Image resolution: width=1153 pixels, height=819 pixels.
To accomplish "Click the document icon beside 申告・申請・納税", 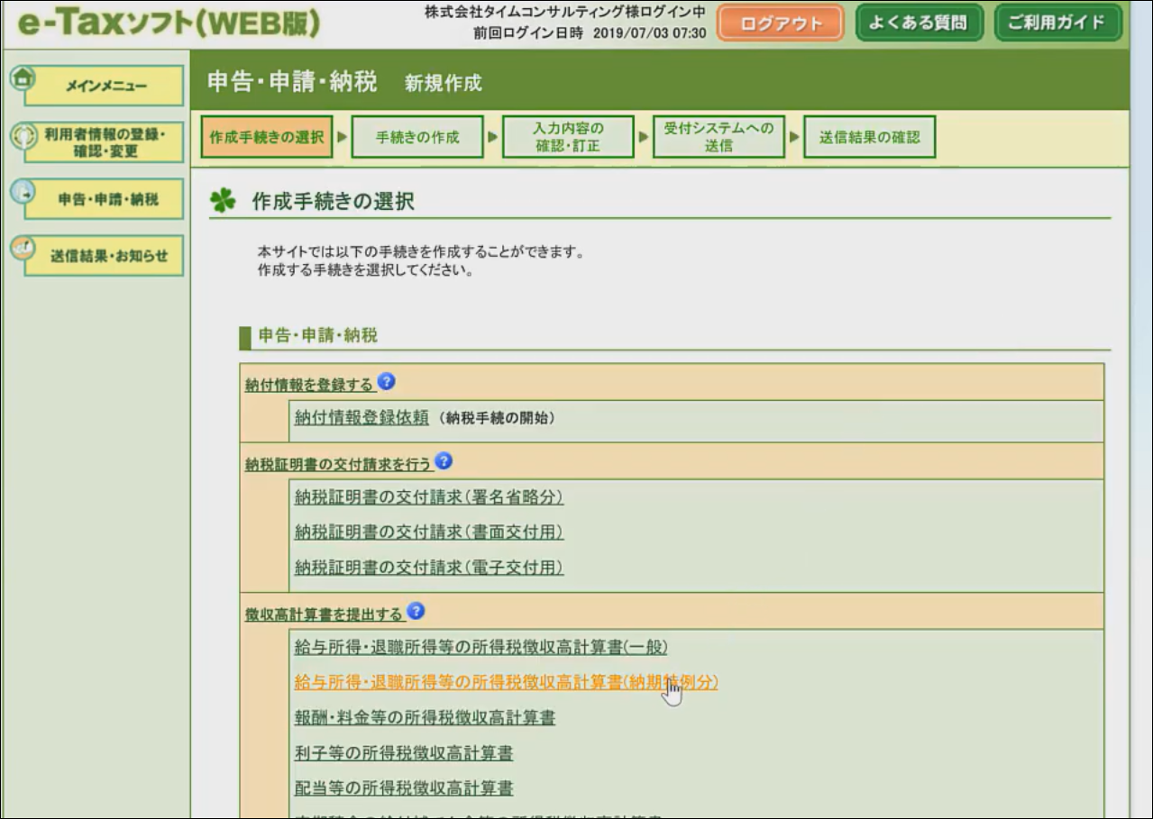I will (x=23, y=191).
